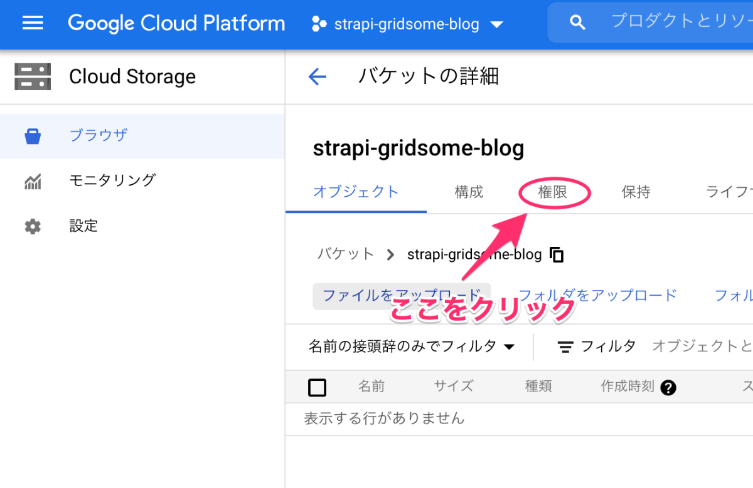Switch to the 権限 tab
The width and height of the screenshot is (753, 488).
click(553, 192)
